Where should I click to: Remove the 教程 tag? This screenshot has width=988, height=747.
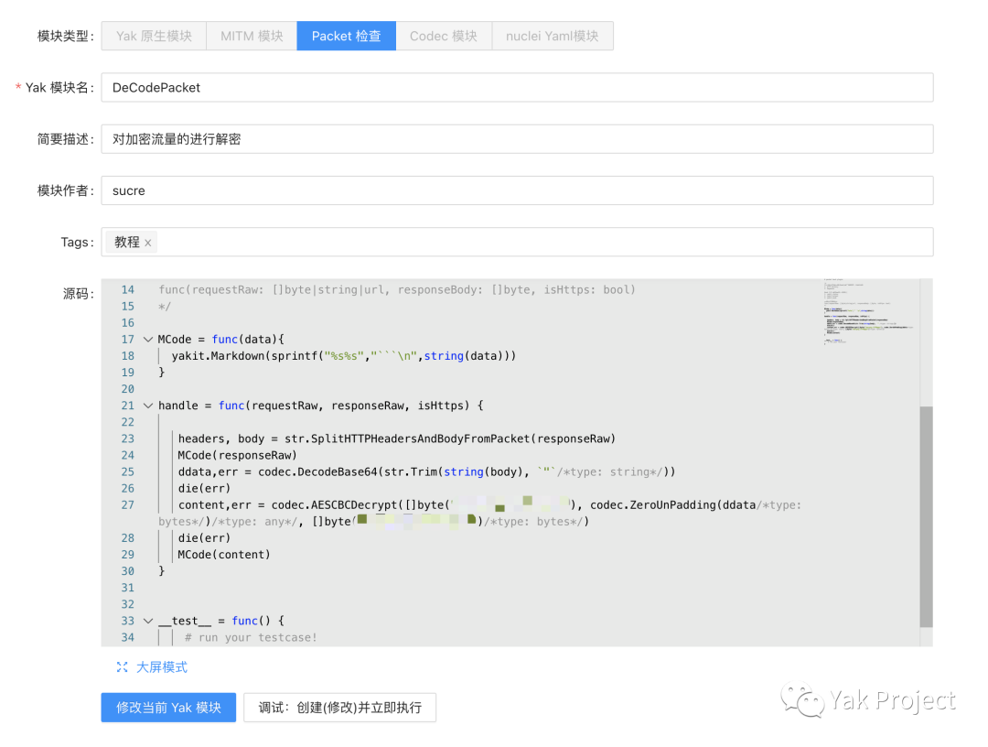tap(148, 243)
